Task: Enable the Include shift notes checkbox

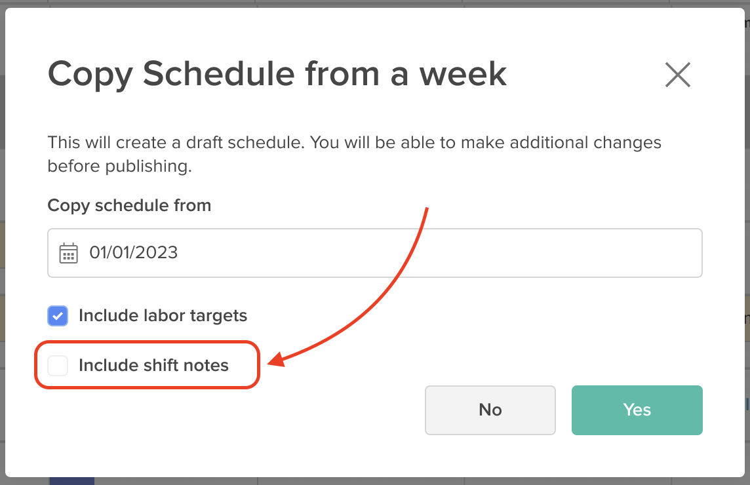Action: (x=58, y=365)
